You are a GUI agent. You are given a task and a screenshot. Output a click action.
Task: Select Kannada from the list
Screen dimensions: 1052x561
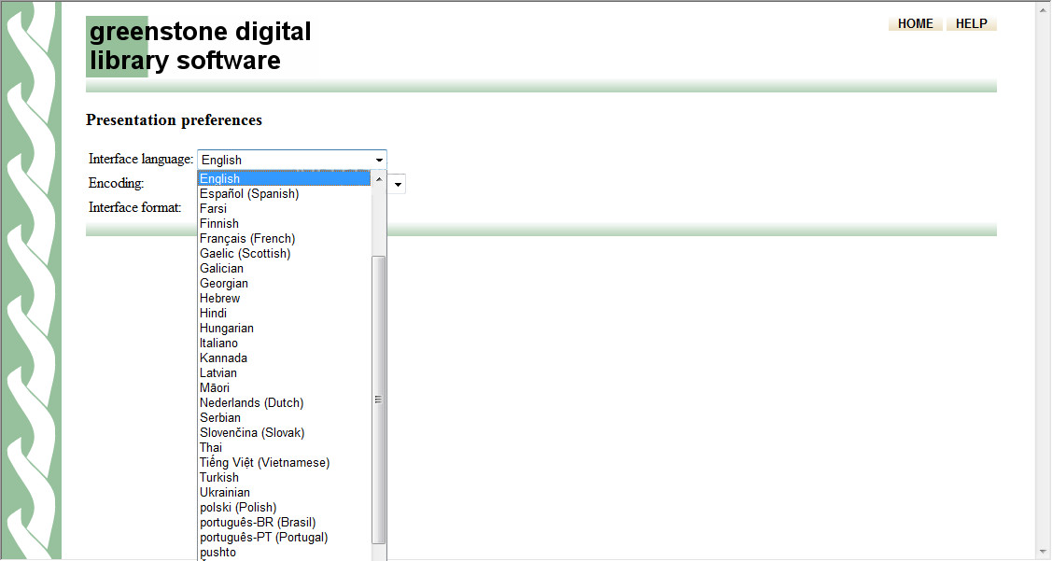click(x=285, y=358)
